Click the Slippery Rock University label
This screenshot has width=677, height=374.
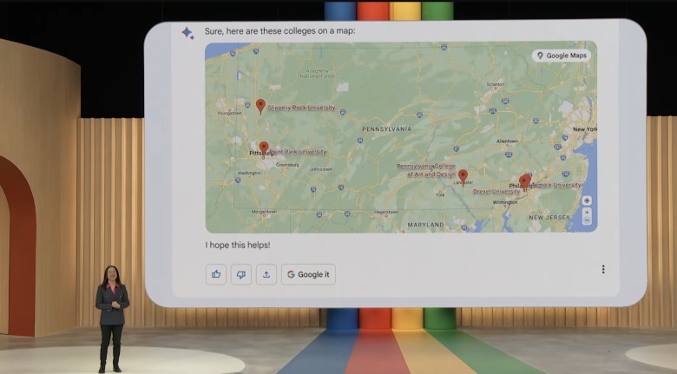tap(301, 108)
